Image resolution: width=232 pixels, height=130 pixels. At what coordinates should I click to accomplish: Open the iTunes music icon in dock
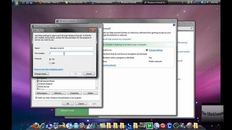(x=69, y=126)
